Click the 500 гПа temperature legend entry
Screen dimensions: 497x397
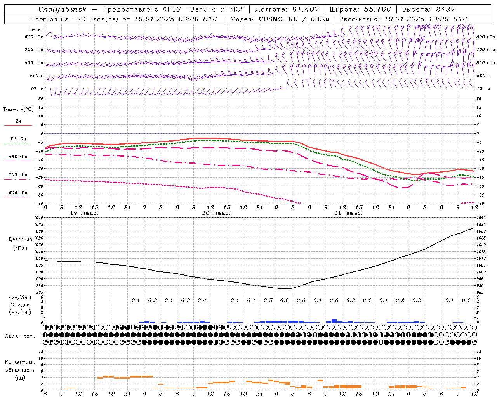click(18, 193)
